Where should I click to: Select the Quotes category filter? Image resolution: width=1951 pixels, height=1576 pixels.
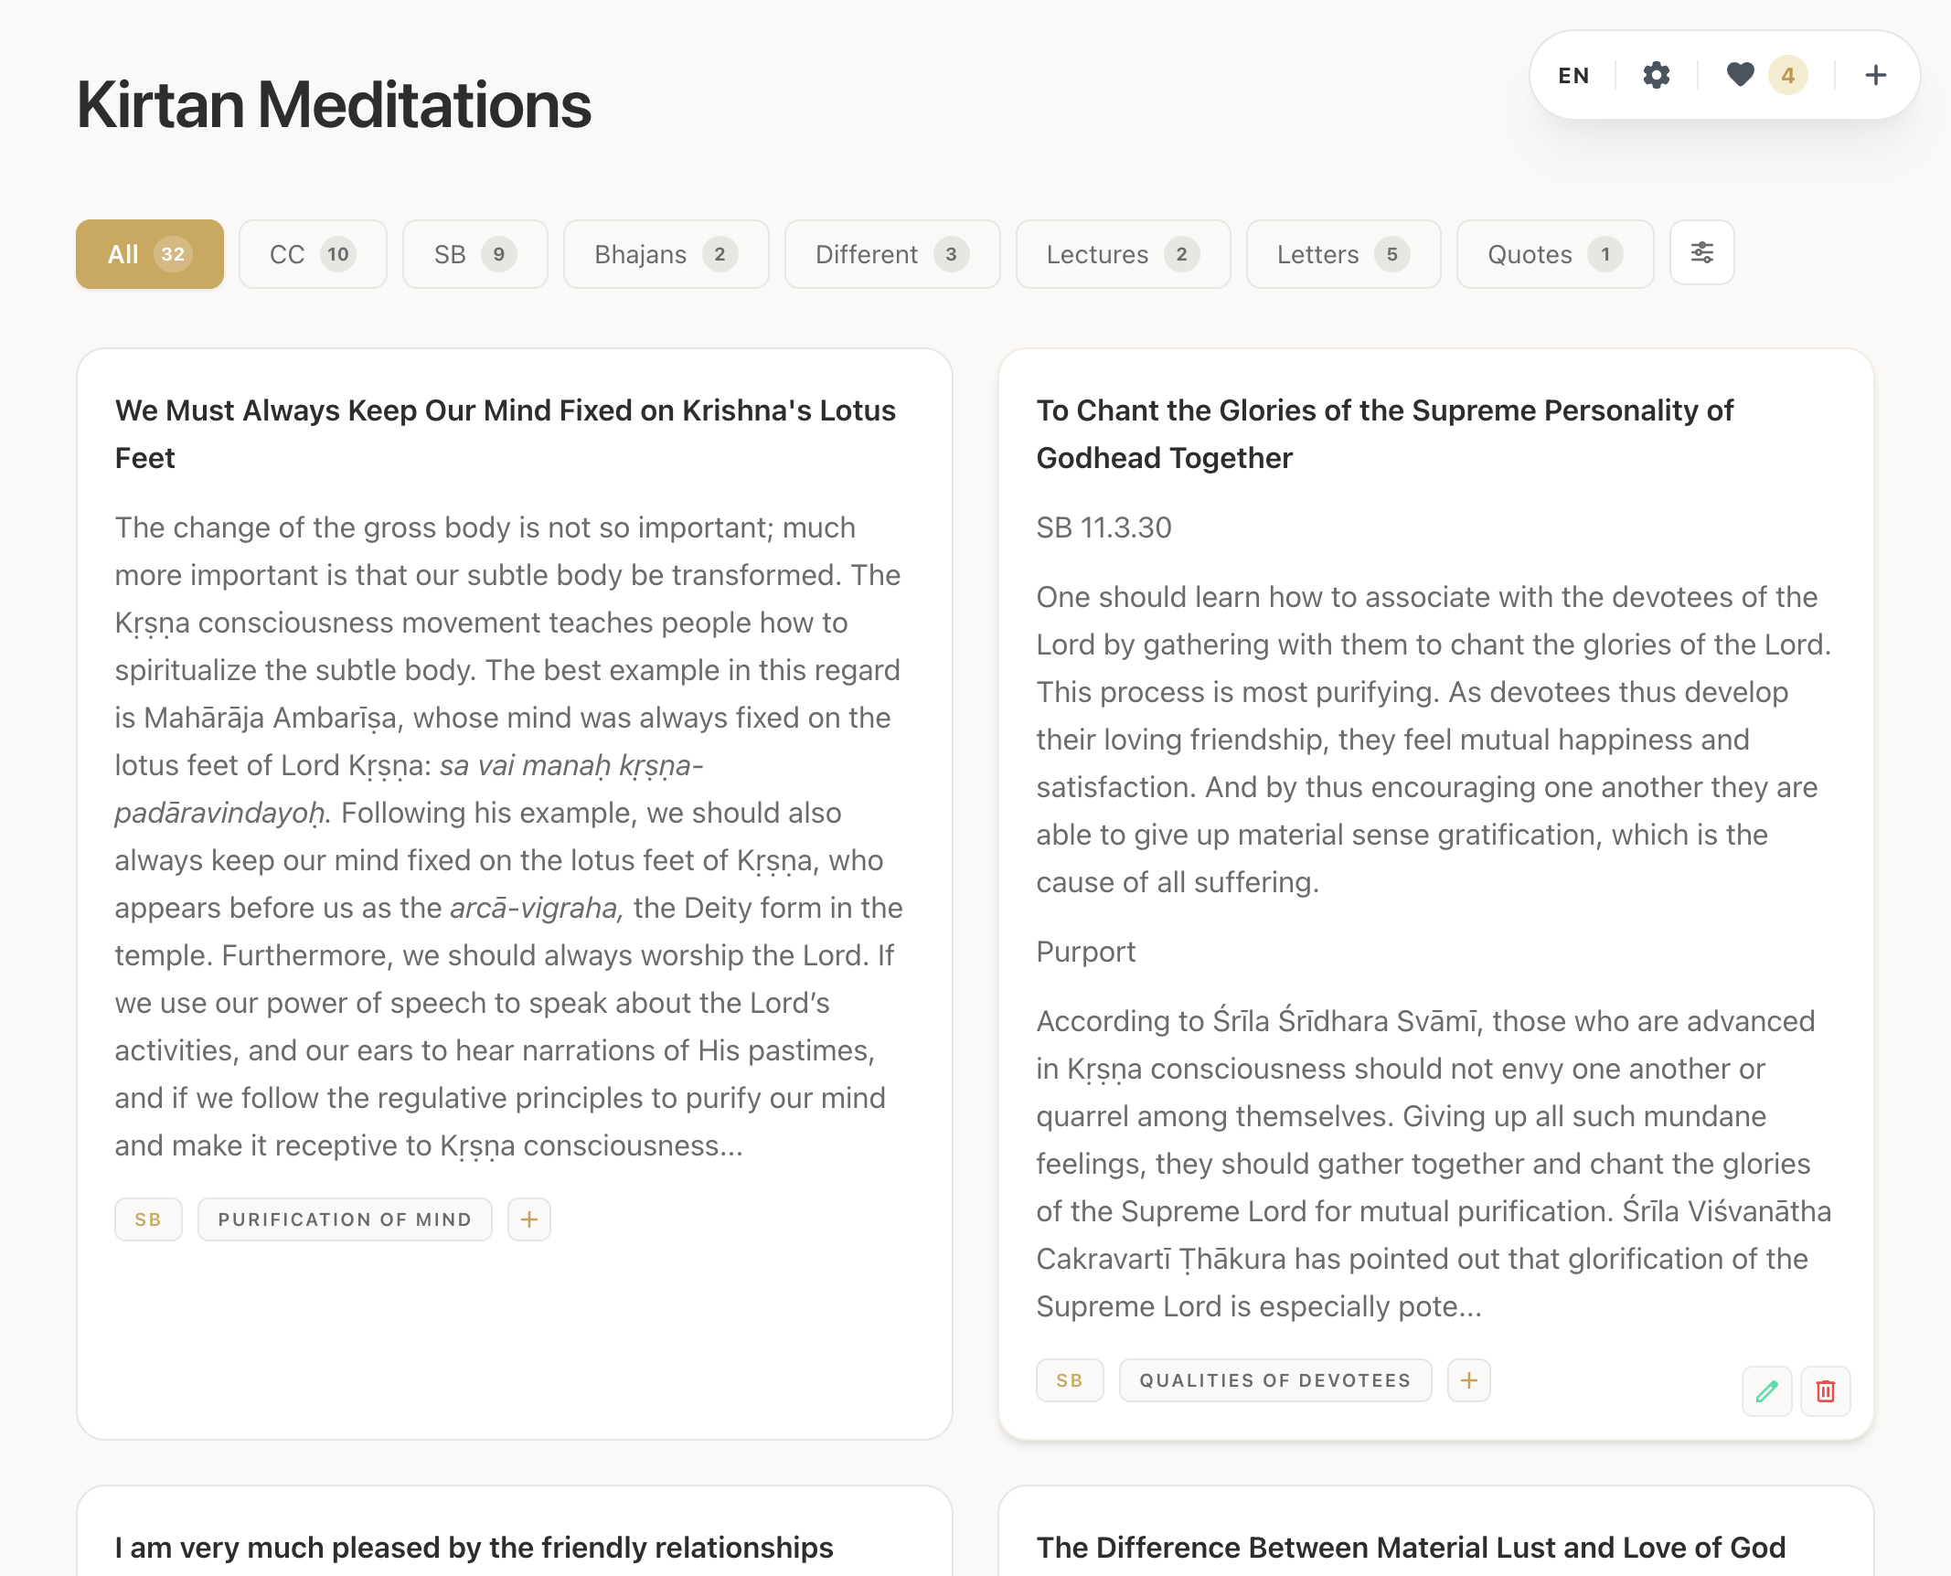tap(1553, 254)
